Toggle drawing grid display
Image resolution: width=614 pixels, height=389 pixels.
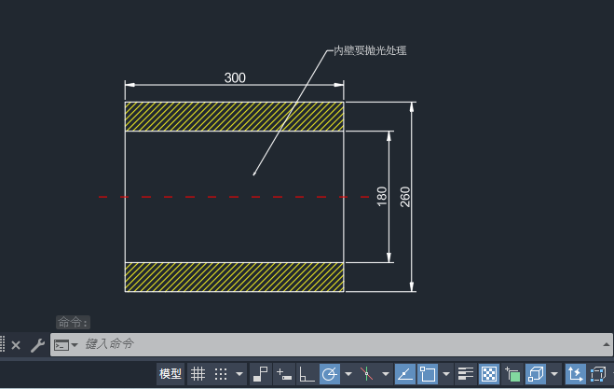(x=198, y=374)
